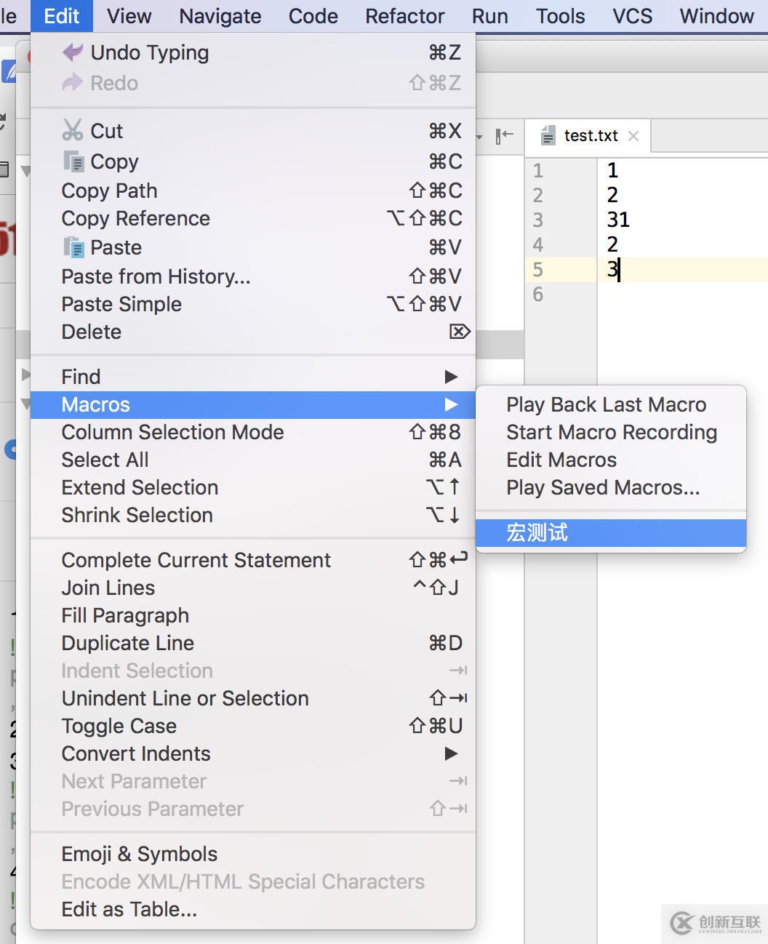Click the clipboard icon beside Paste
Viewport: 768px width, 944px height.
click(73, 247)
